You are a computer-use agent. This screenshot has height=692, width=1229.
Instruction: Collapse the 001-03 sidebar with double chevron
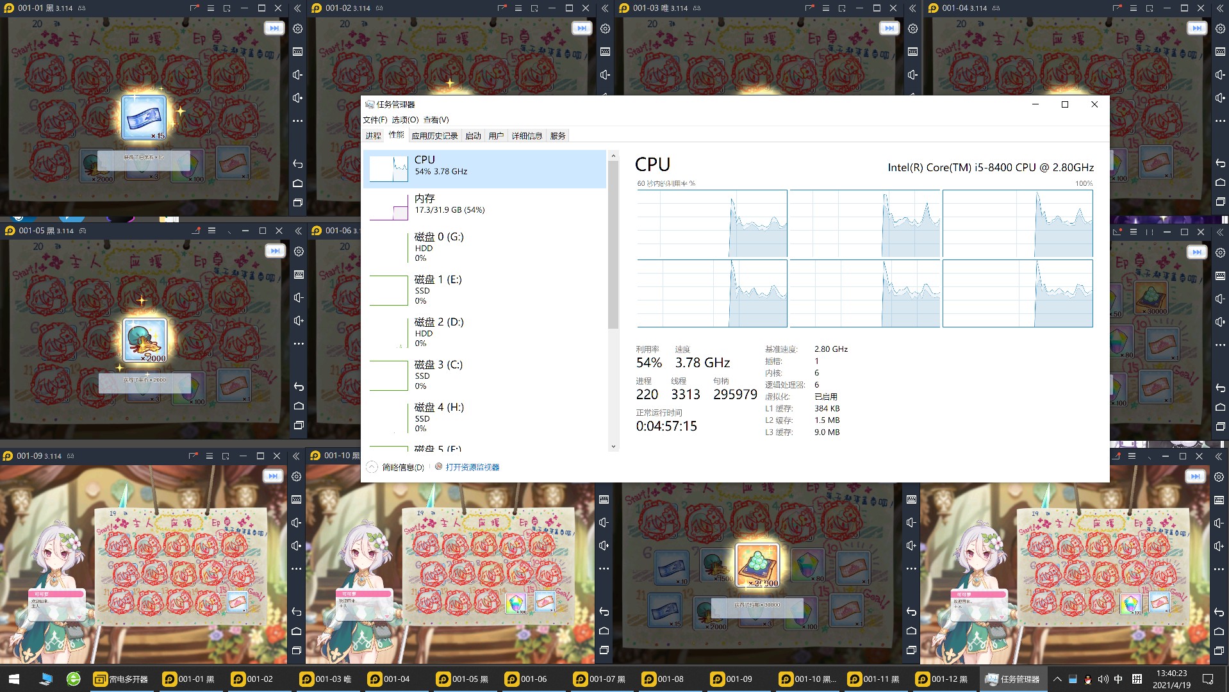coord(912,8)
